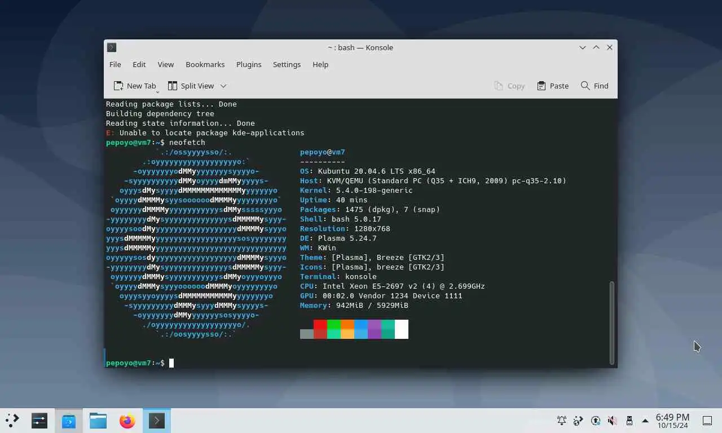The height and width of the screenshot is (433, 722).
Task: Click the 'Shell: bash 5.0.17' line
Action: point(341,219)
